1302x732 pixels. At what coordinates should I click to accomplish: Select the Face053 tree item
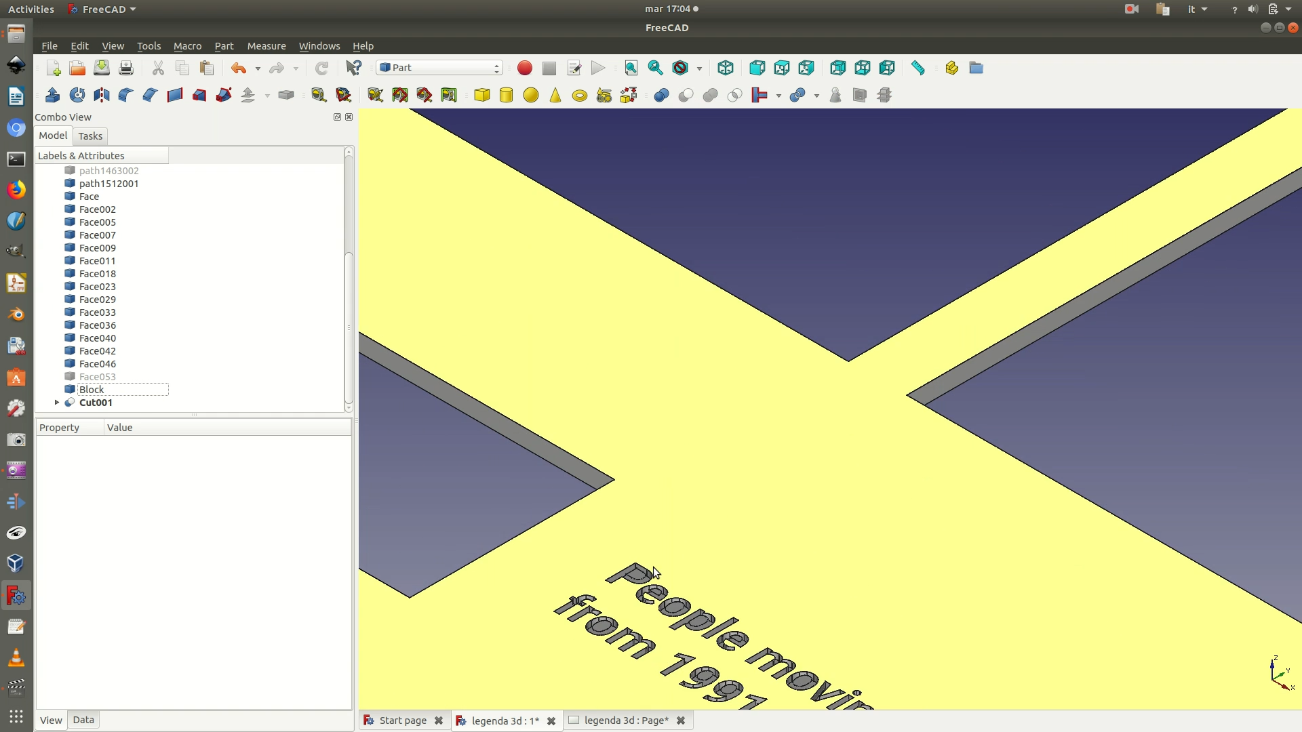coord(98,377)
